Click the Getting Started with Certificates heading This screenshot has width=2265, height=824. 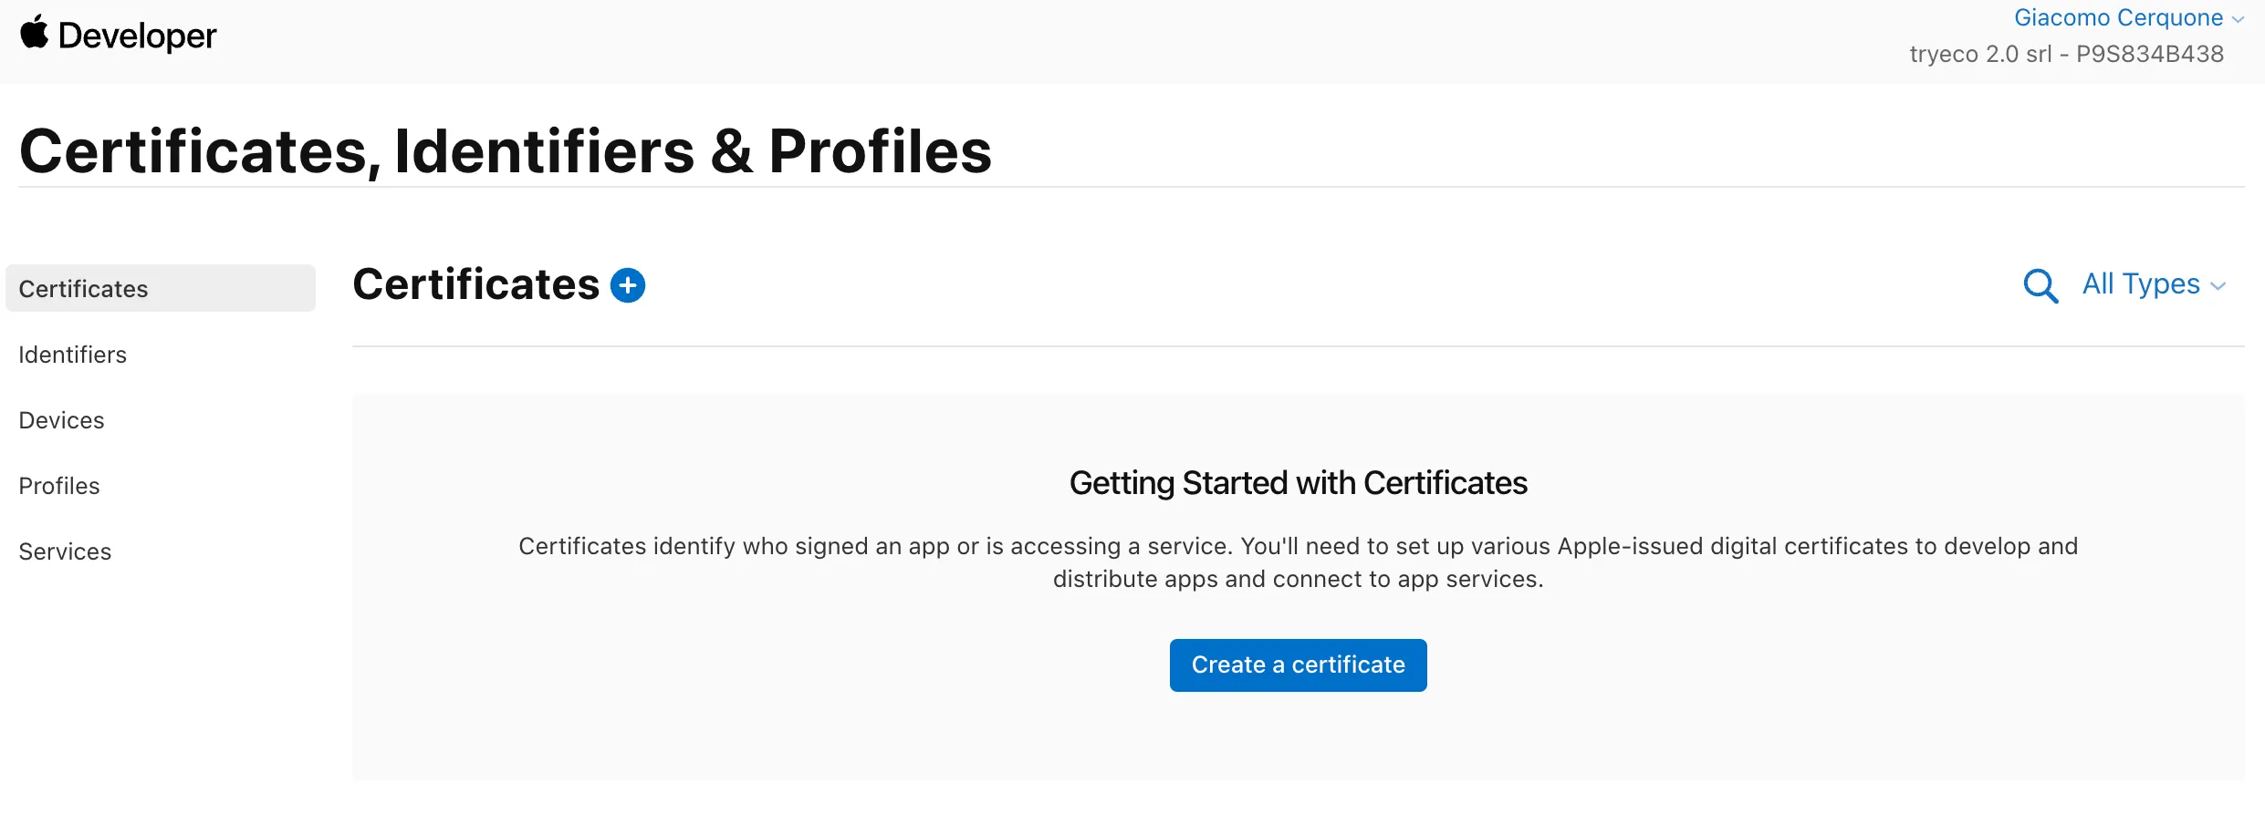point(1299,483)
